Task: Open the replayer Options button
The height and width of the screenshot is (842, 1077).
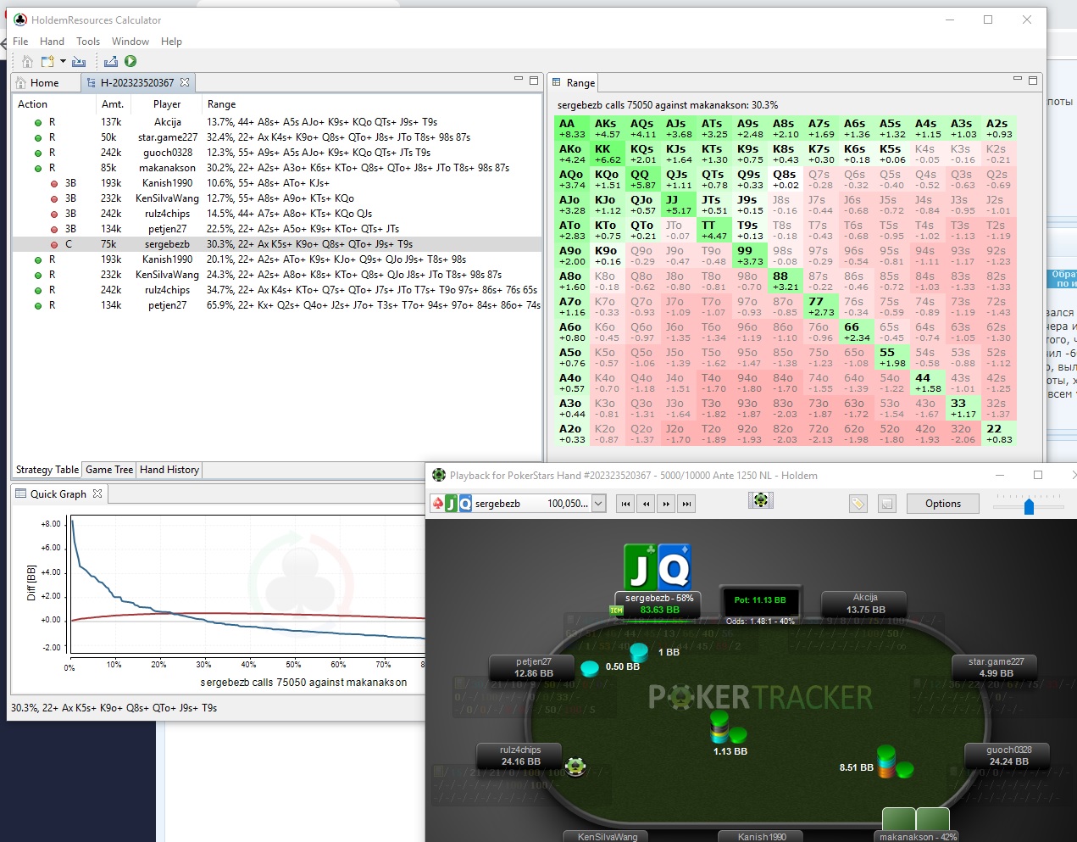Action: click(x=942, y=504)
